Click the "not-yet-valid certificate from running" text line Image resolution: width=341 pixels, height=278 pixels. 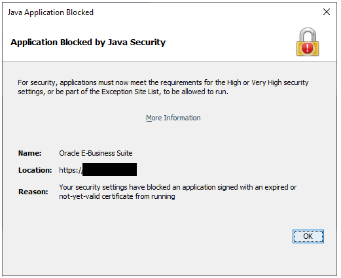click(117, 196)
